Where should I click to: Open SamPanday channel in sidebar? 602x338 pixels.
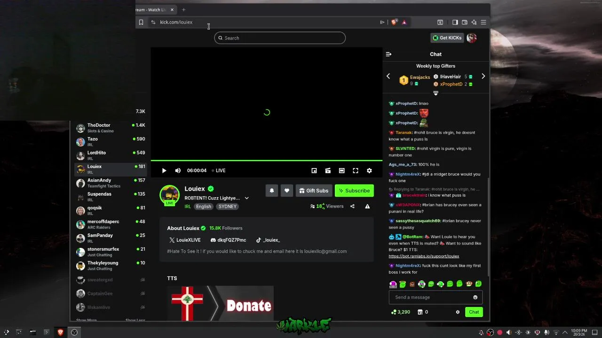pos(111,238)
